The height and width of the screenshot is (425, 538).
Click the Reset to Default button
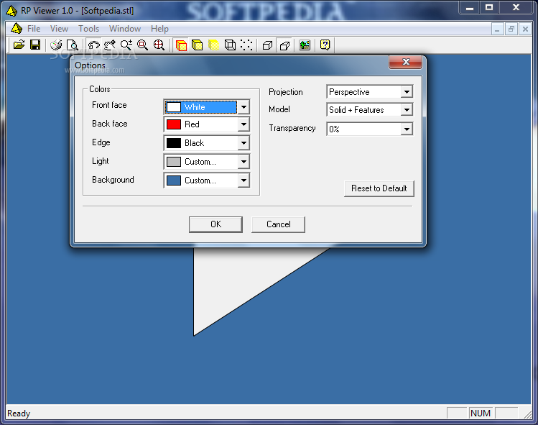[379, 188]
